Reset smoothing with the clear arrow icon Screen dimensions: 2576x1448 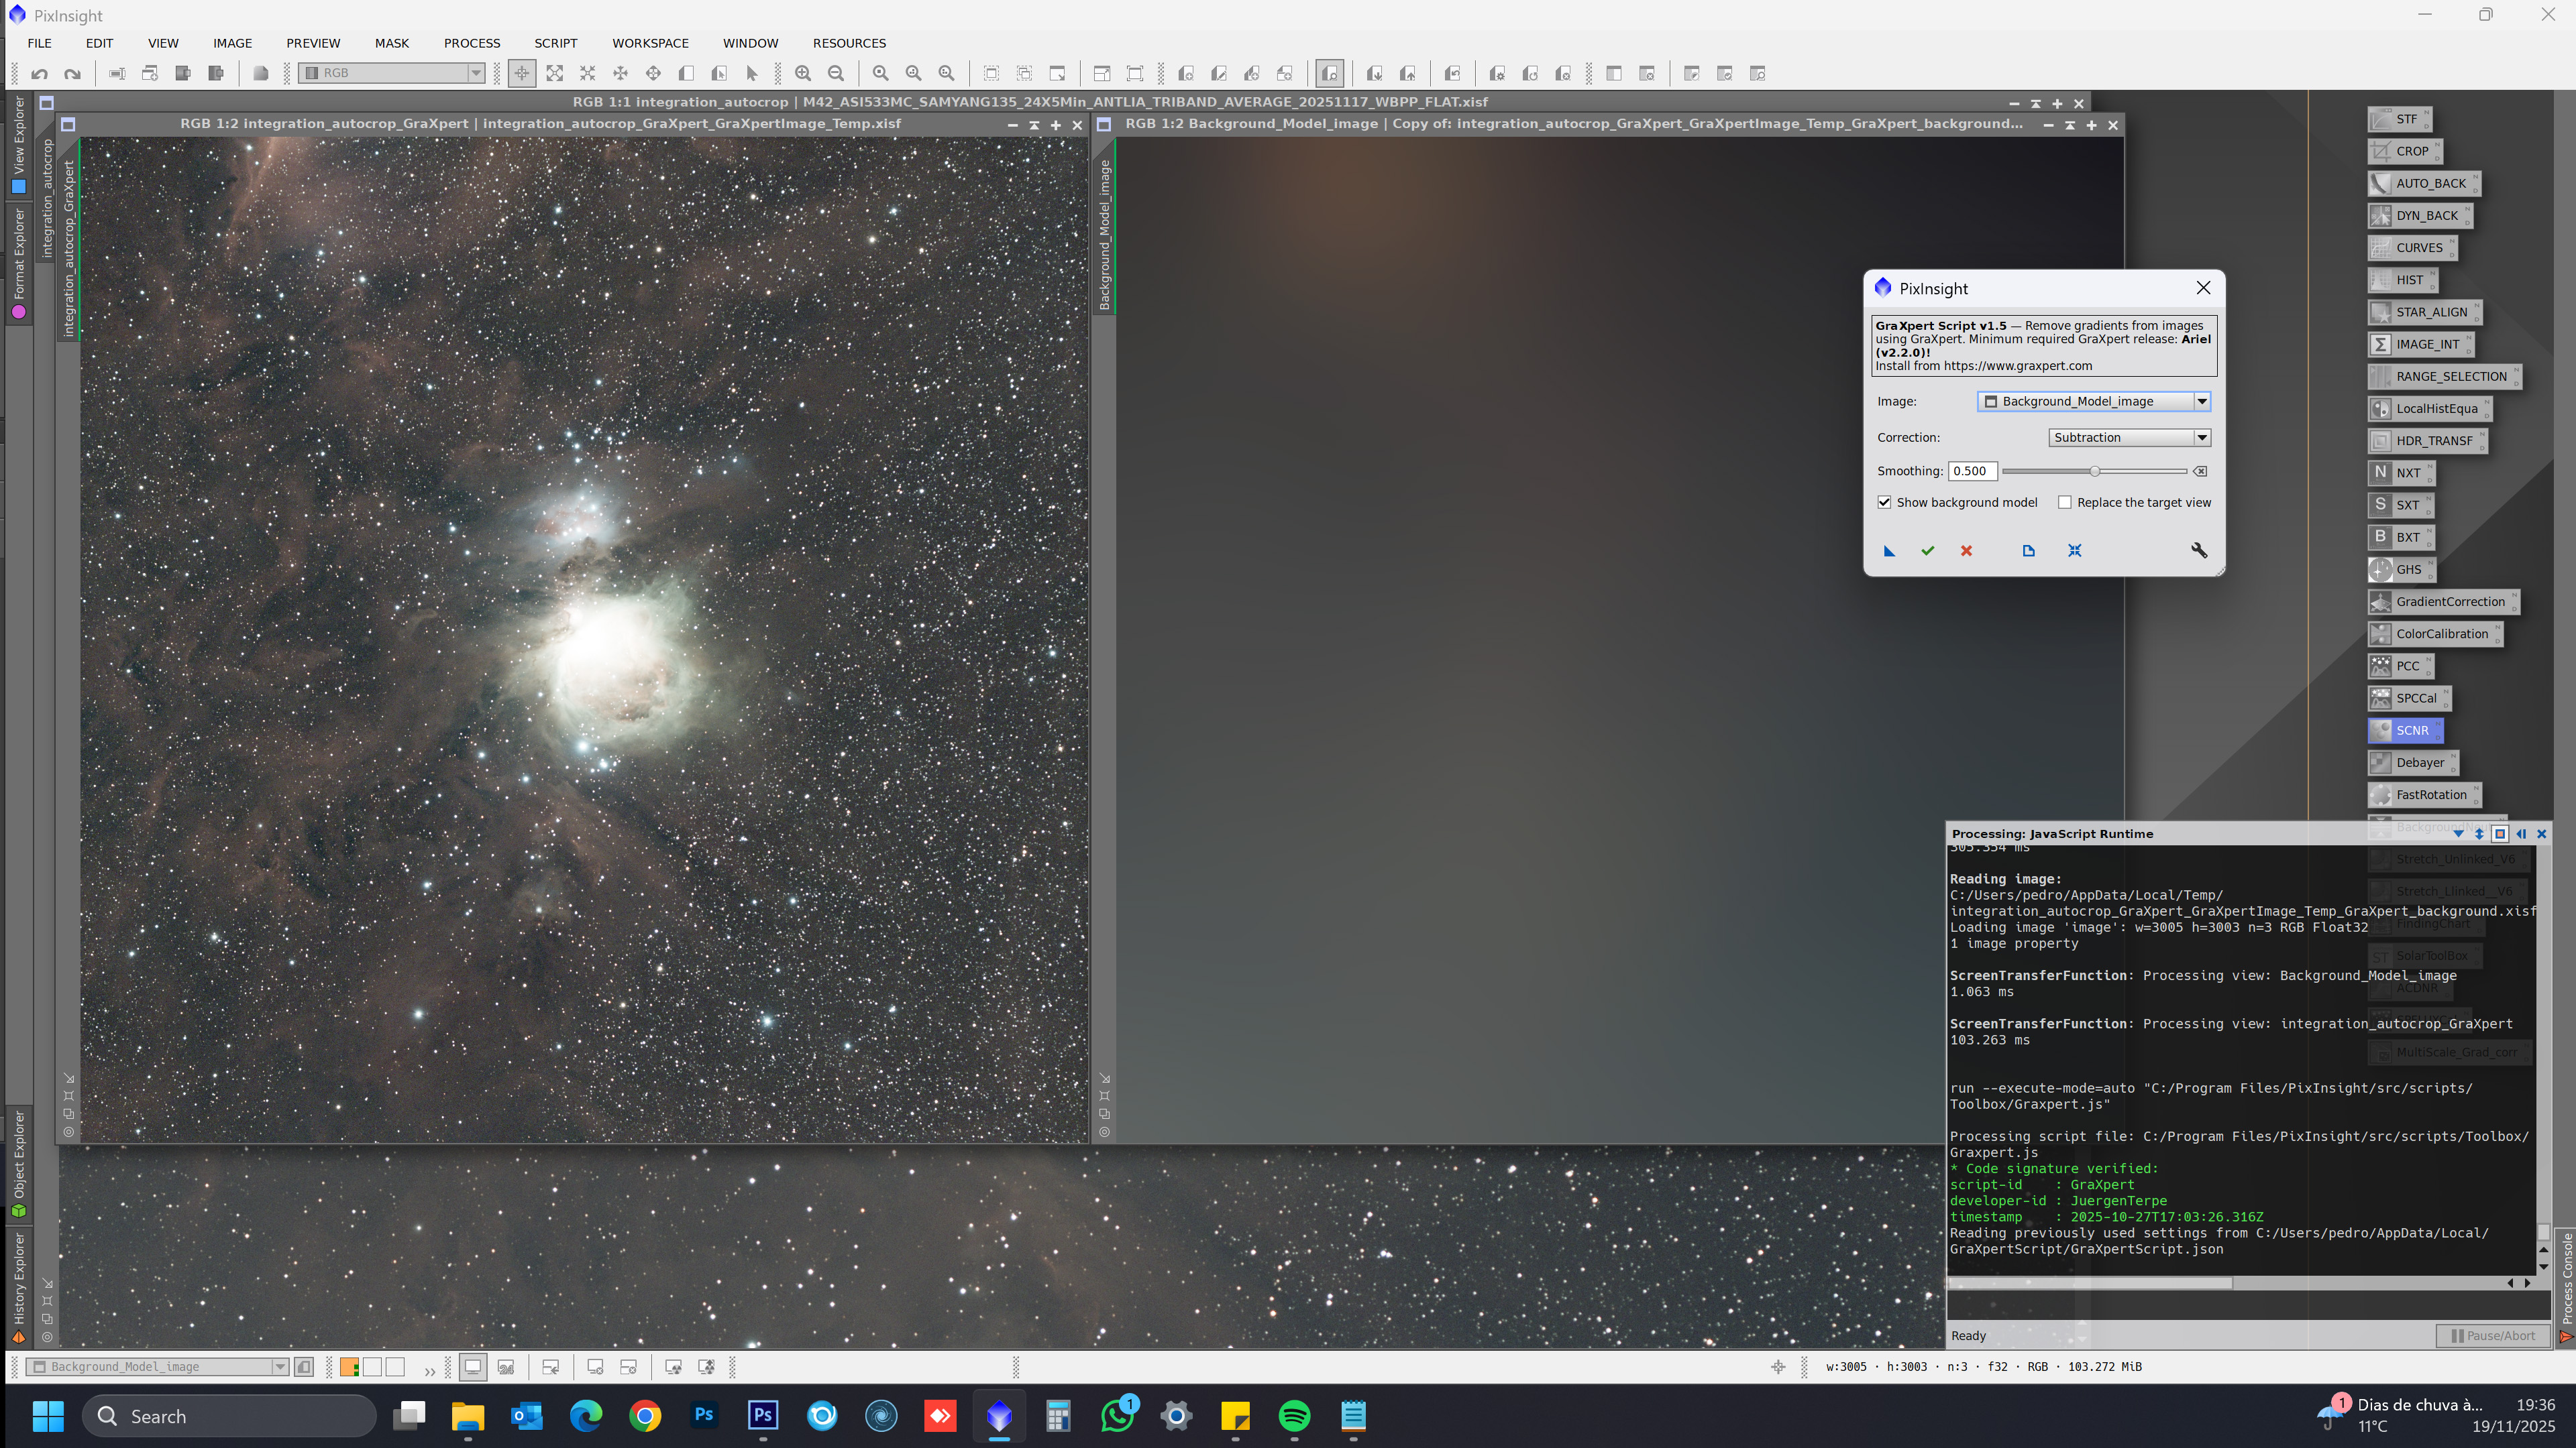point(2200,472)
